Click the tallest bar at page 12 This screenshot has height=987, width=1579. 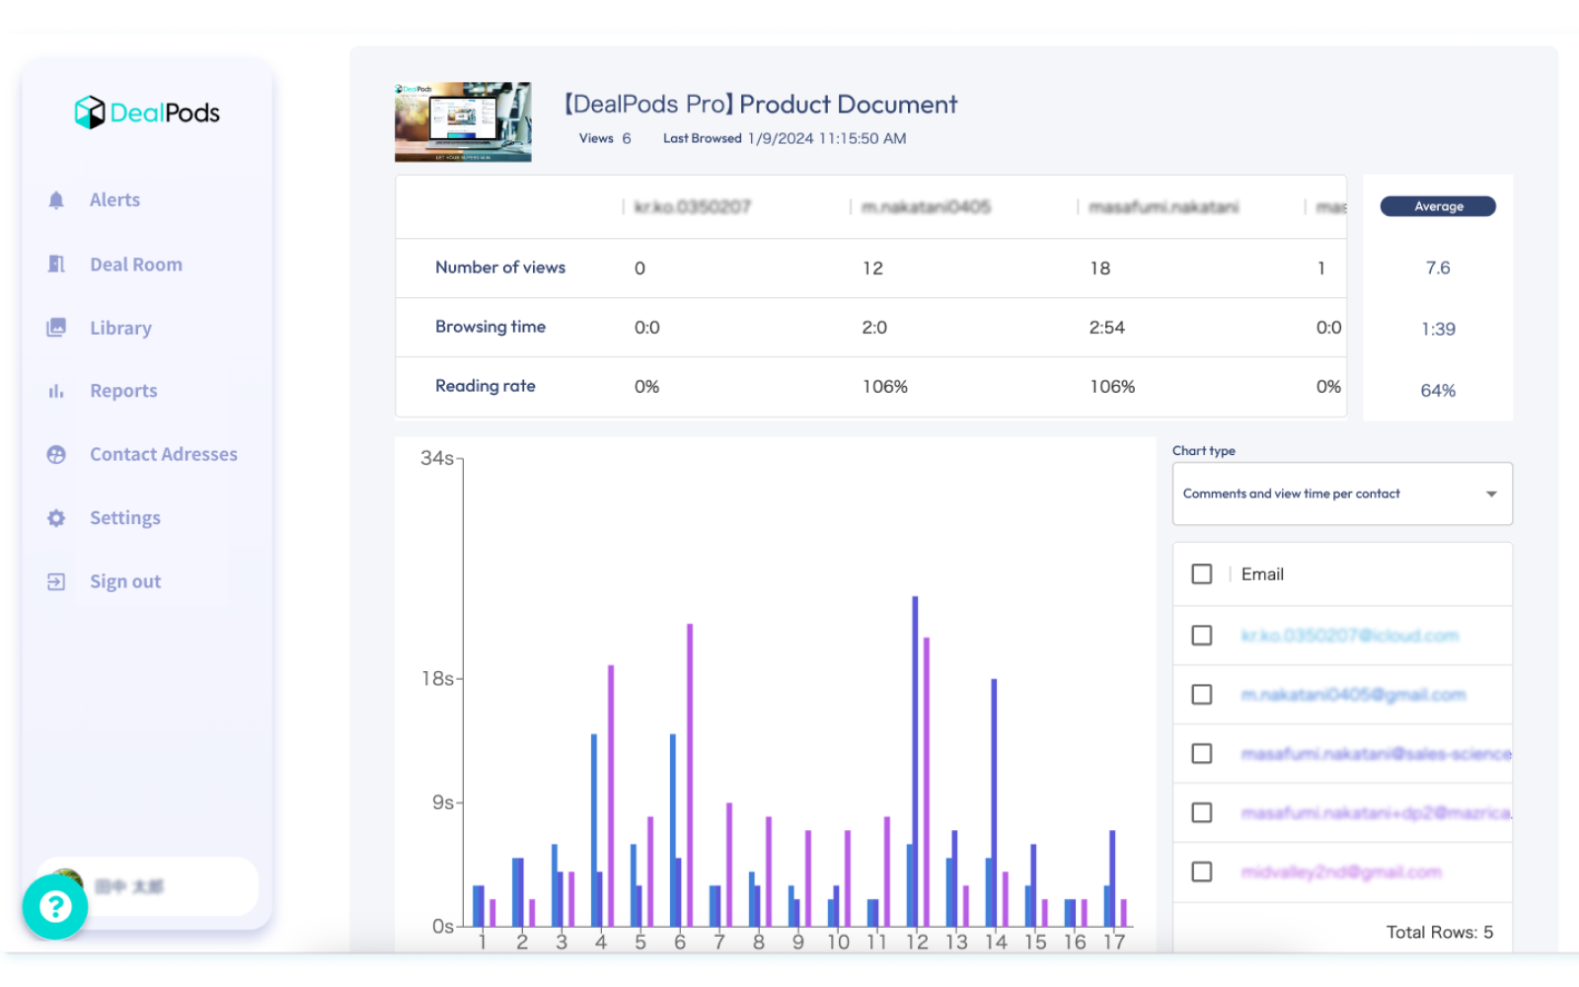coord(915,761)
